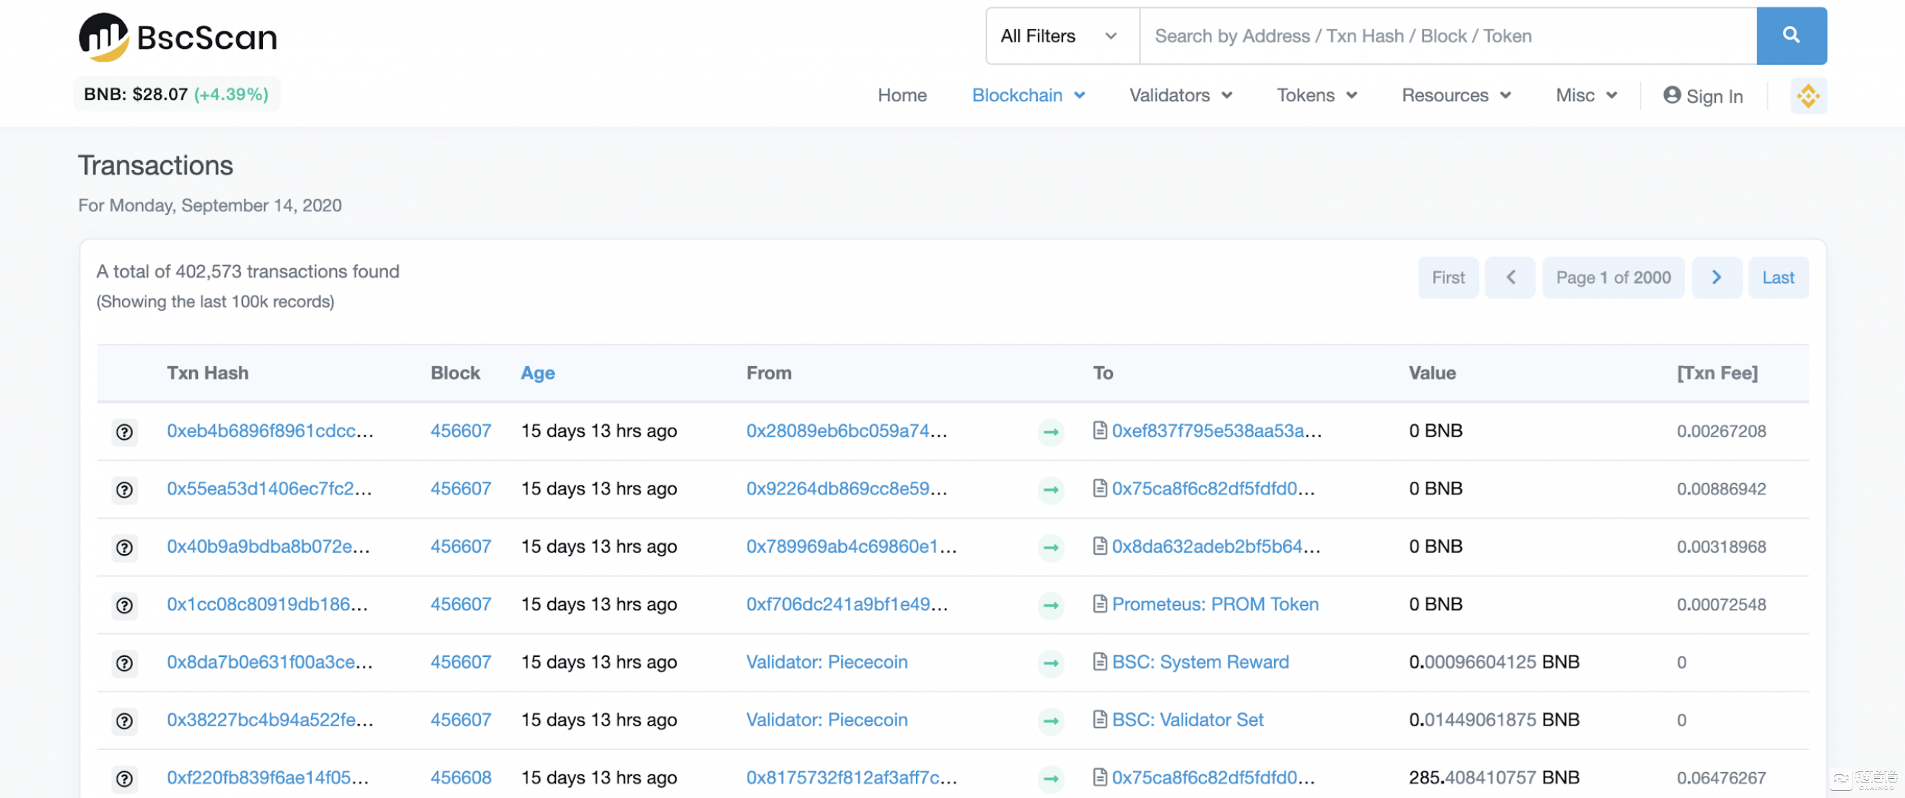The width and height of the screenshot is (1905, 798).
Task: Click the contract icon beside BSC: System Reward
Action: [1100, 662]
